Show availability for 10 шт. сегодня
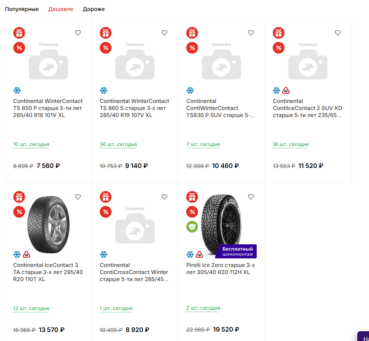The height and width of the screenshot is (341, 369). coord(31,144)
